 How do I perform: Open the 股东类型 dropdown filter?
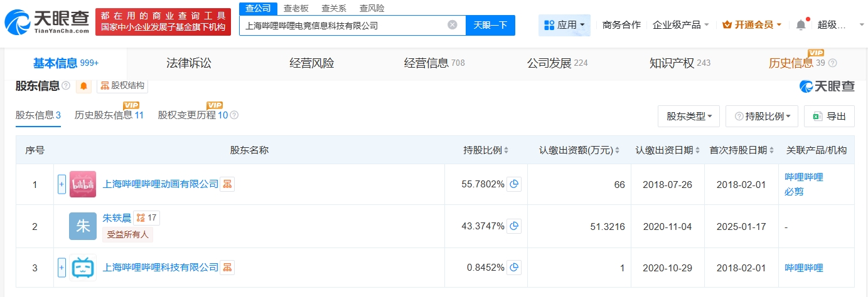pyautogui.click(x=689, y=117)
